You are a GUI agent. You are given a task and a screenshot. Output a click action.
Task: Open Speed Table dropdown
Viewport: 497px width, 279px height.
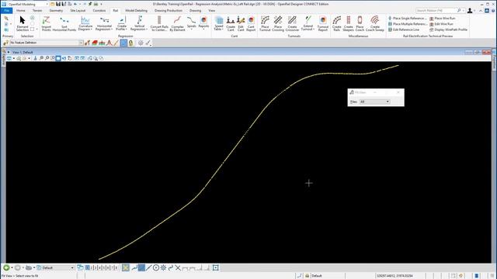(219, 24)
